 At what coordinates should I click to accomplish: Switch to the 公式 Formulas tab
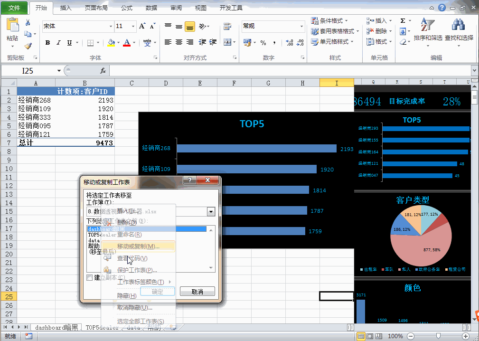127,8
